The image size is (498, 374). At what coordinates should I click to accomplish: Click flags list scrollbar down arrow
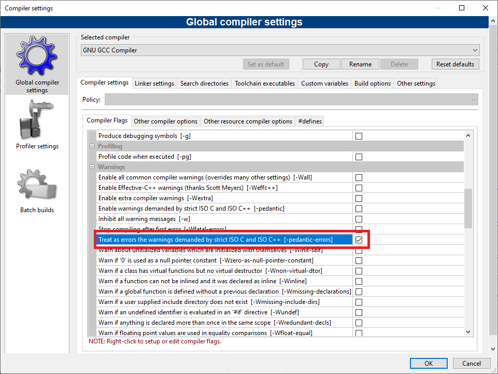468,331
